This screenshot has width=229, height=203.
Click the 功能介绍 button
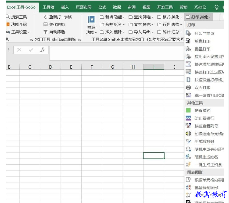coord(16,24)
